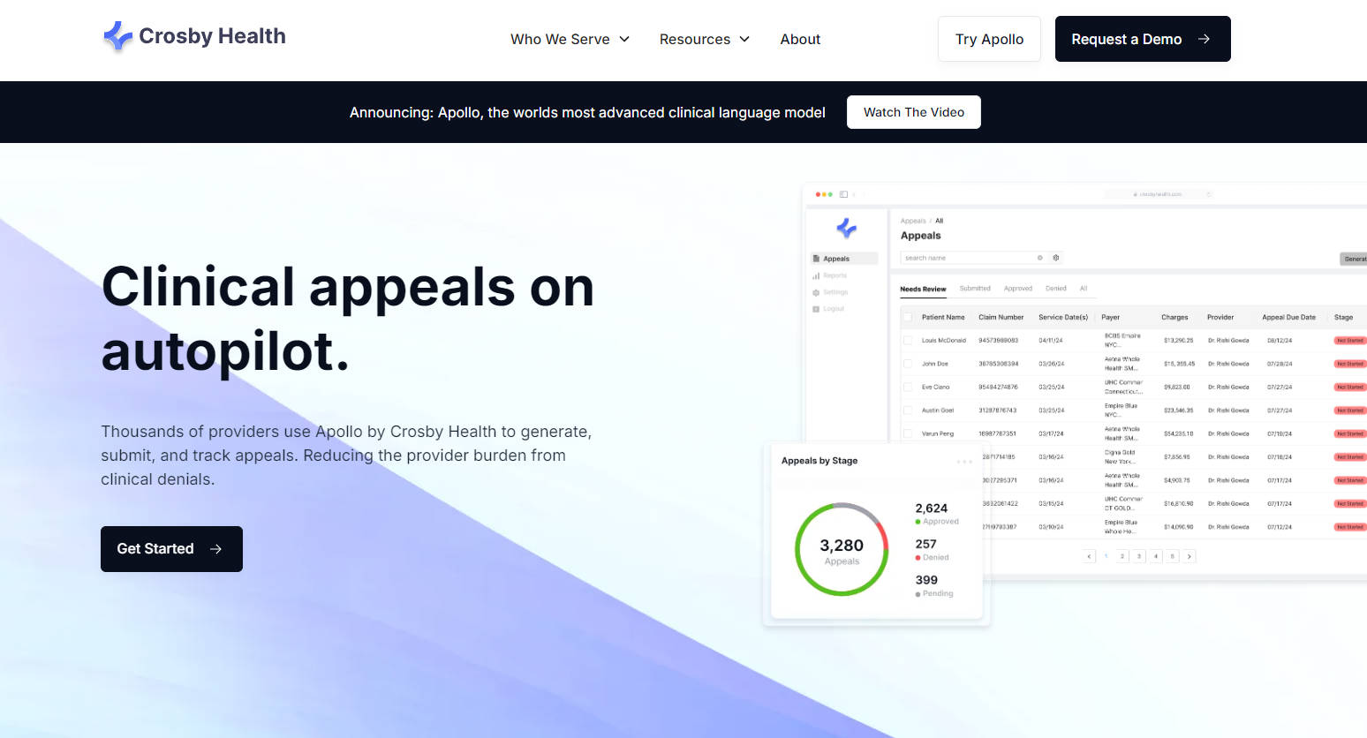Viewport: 1367px width, 738px height.
Task: Click the Watch The Video button
Action: (x=913, y=112)
